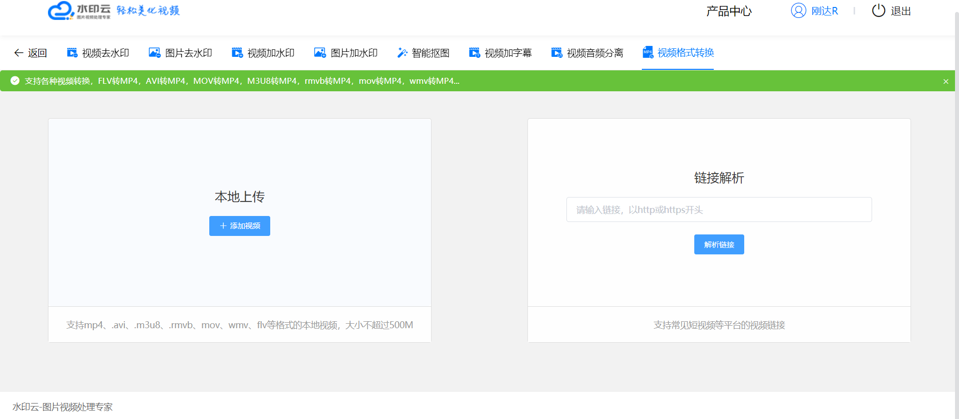Viewport: 959px width, 419px height.
Task: Click the 视频加水印 icon
Action: 237,53
